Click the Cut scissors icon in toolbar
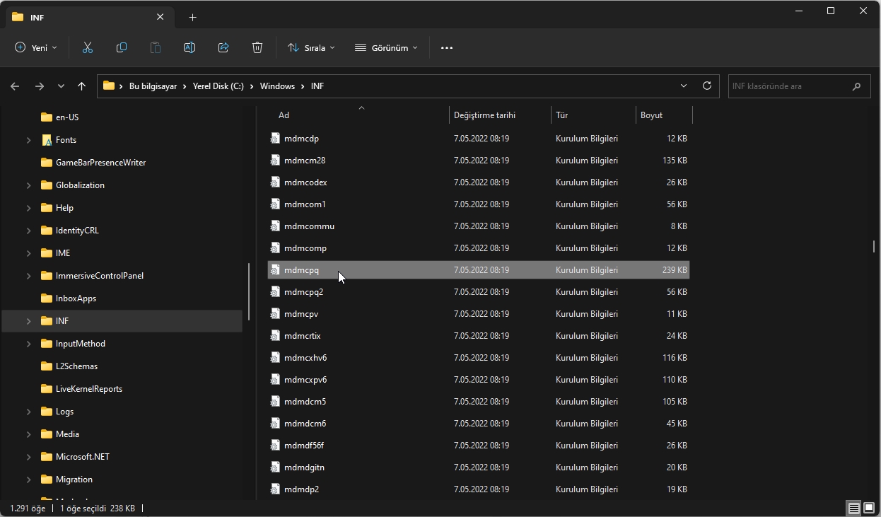 [88, 47]
